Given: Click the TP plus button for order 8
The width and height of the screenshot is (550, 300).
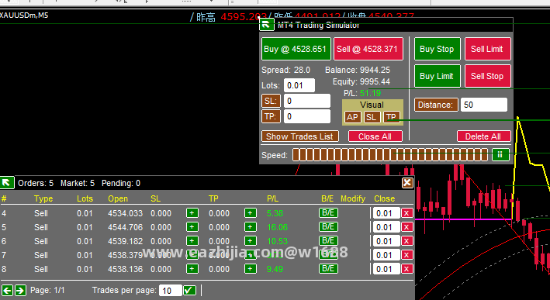Looking at the screenshot, I should (250, 269).
